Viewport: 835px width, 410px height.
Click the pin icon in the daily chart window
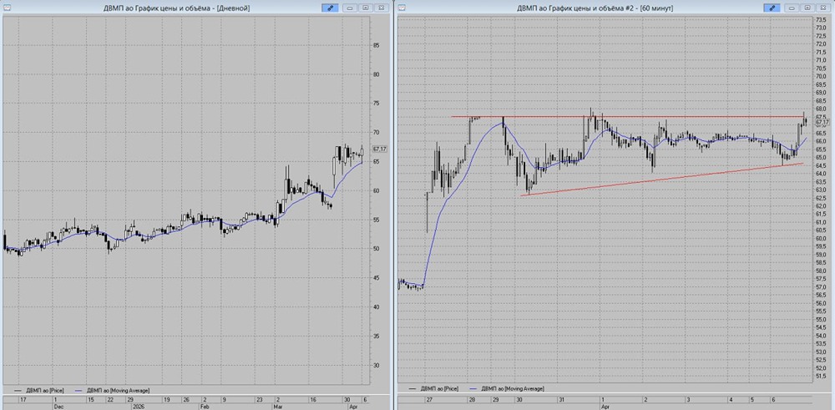[x=330, y=8]
